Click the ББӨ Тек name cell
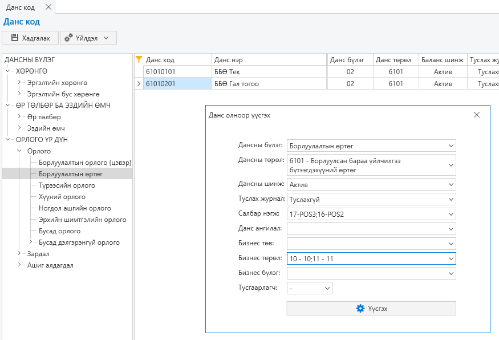The image size is (499, 340). point(269,72)
